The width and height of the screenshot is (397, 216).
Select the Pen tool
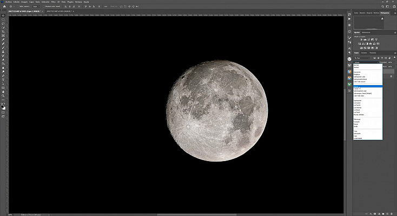coord(3,76)
